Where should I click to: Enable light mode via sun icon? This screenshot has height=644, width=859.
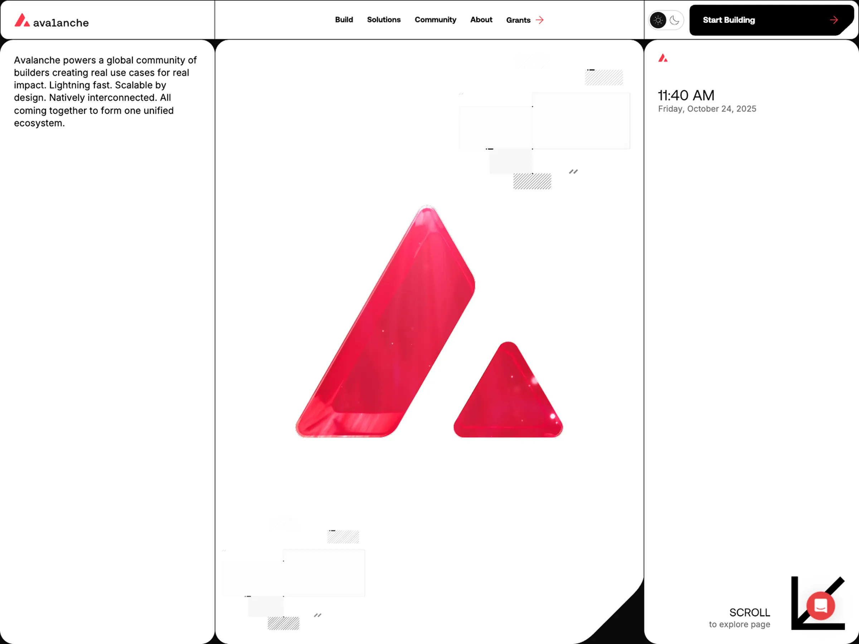(x=658, y=20)
